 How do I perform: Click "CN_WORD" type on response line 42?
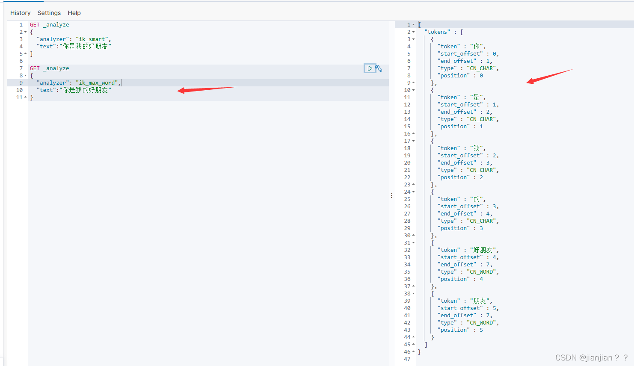(x=482, y=323)
